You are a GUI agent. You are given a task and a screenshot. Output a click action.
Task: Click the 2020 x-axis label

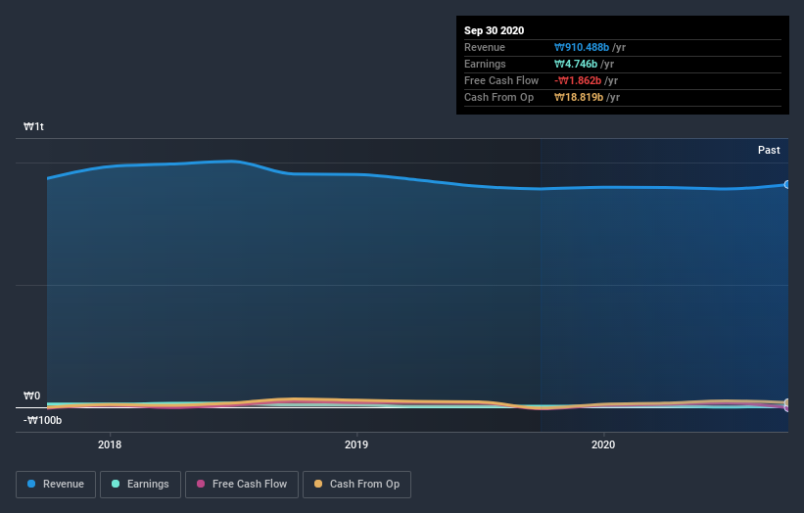tap(603, 444)
